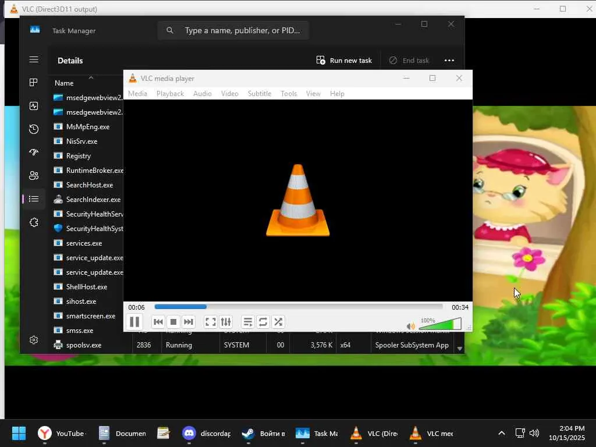Toggle the elapsed time display 00:06
Viewport: 596px width, 447px height.
pyautogui.click(x=136, y=307)
